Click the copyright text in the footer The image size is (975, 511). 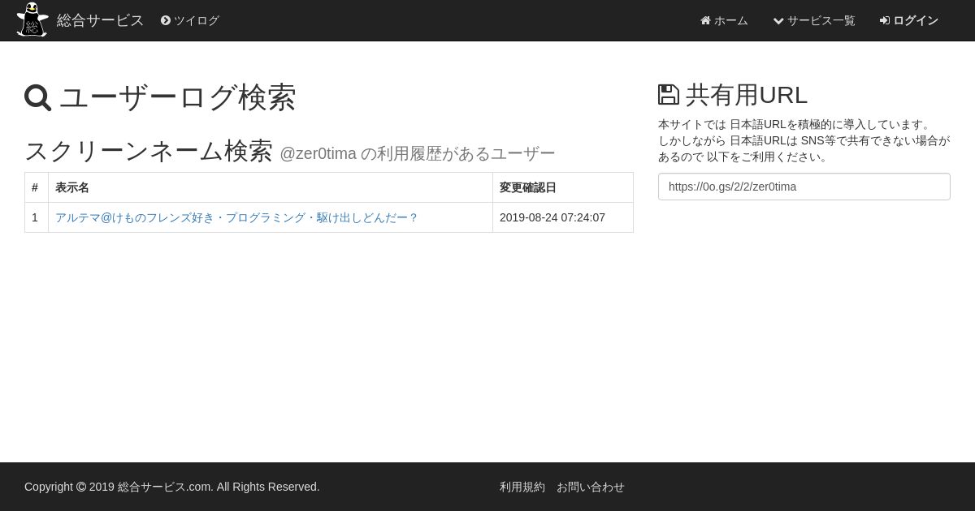point(172,487)
